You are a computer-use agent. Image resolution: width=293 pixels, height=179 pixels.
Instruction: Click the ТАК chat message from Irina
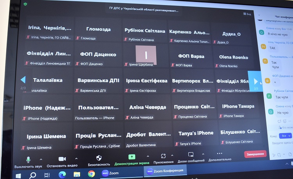(272, 48)
